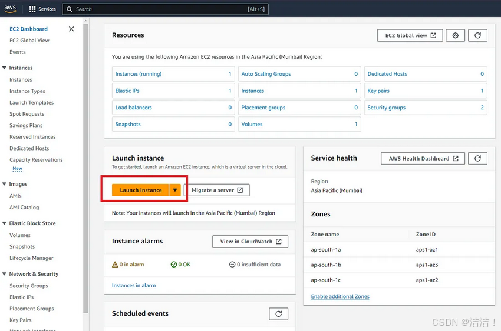
Task: Open Dedicated Hosts resource tile
Action: [x=426, y=74]
